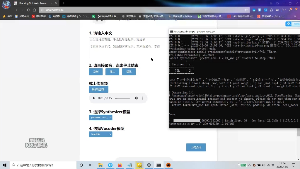Mute audio using the speaker icon

coord(136,98)
